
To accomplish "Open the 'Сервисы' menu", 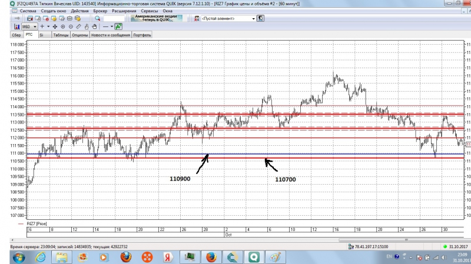I will click(150, 11).
